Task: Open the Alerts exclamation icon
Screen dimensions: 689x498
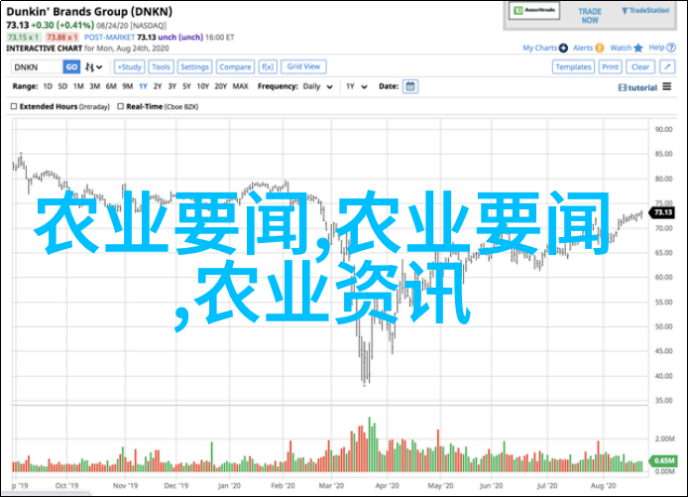Action: pyautogui.click(x=600, y=48)
